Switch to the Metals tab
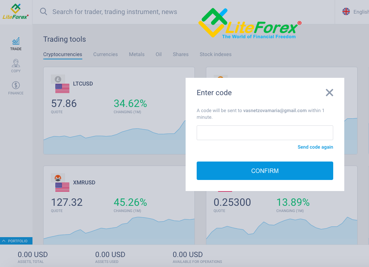The width and height of the screenshot is (369, 267). (x=137, y=54)
